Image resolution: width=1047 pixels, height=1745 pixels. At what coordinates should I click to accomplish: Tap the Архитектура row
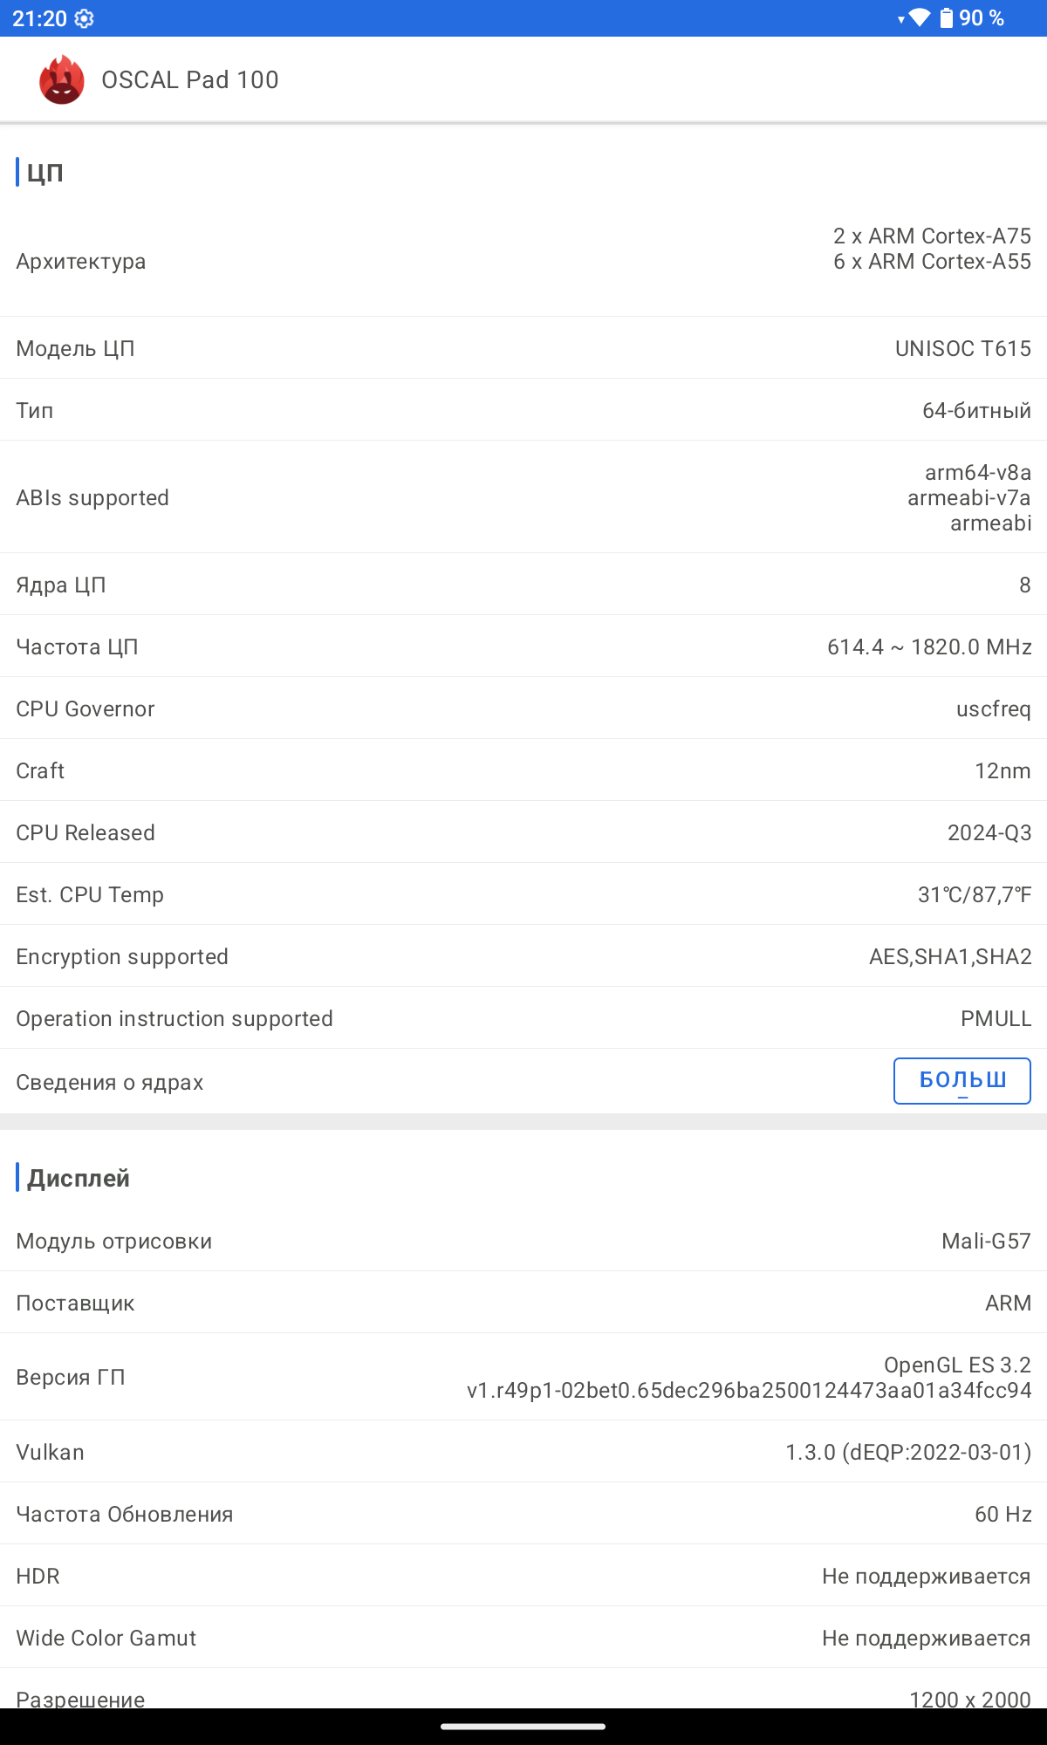(523, 261)
